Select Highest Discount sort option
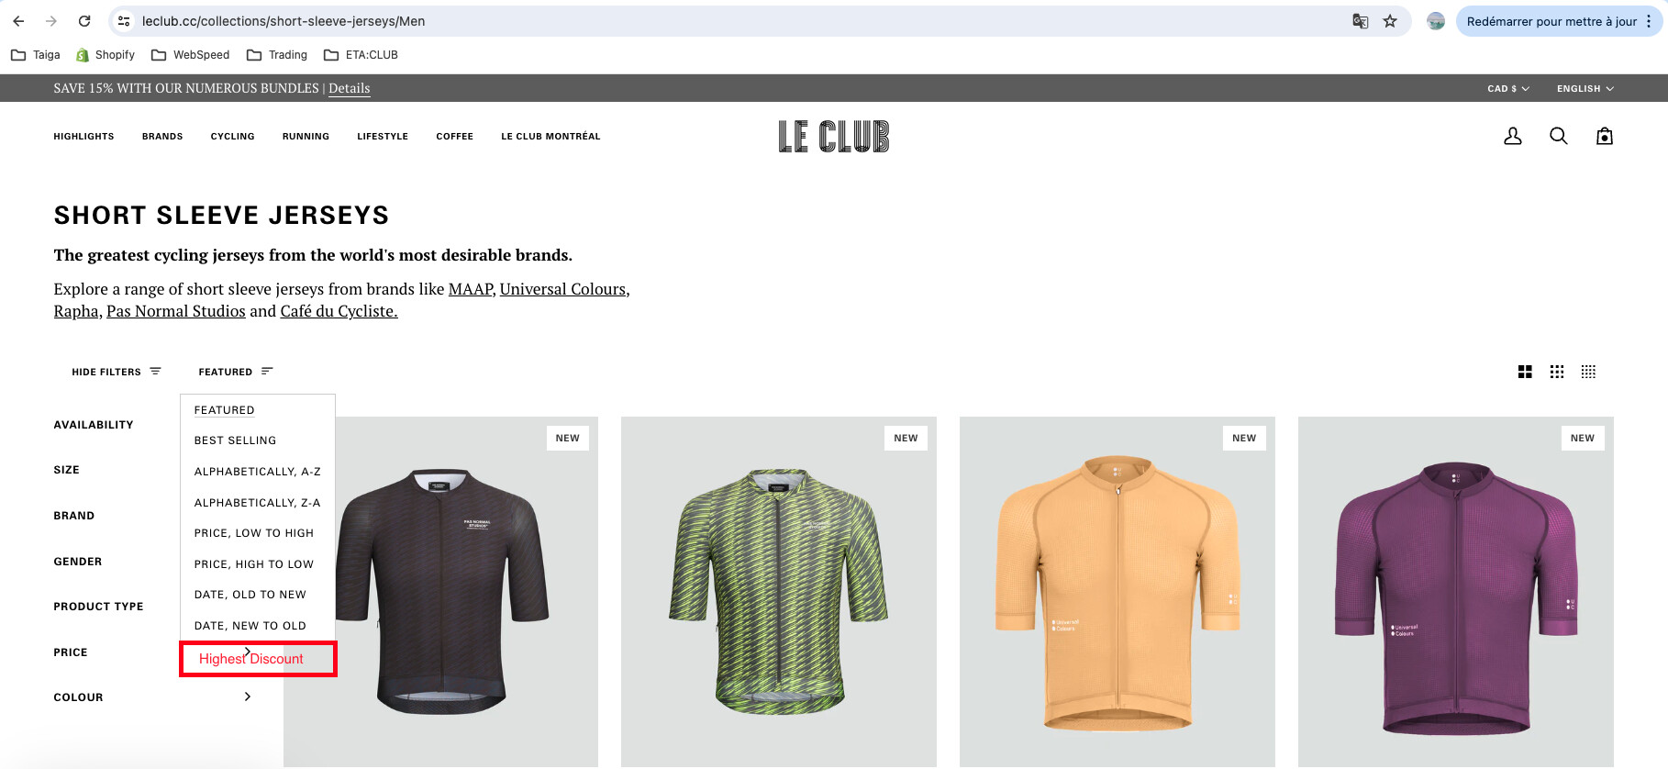1668x769 pixels. [251, 659]
